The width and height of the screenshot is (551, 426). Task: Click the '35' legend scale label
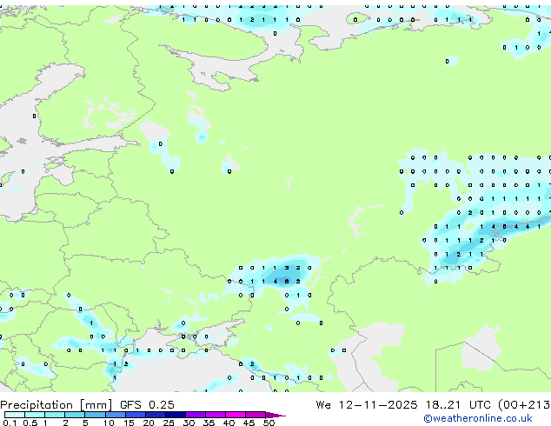coord(209,423)
